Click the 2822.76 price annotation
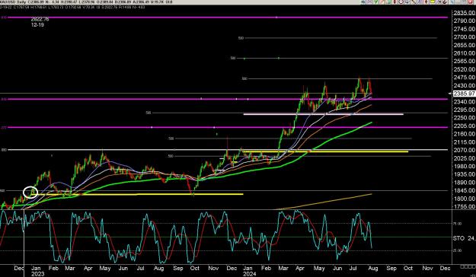Viewport: 476px width, 277px height. (x=40, y=19)
